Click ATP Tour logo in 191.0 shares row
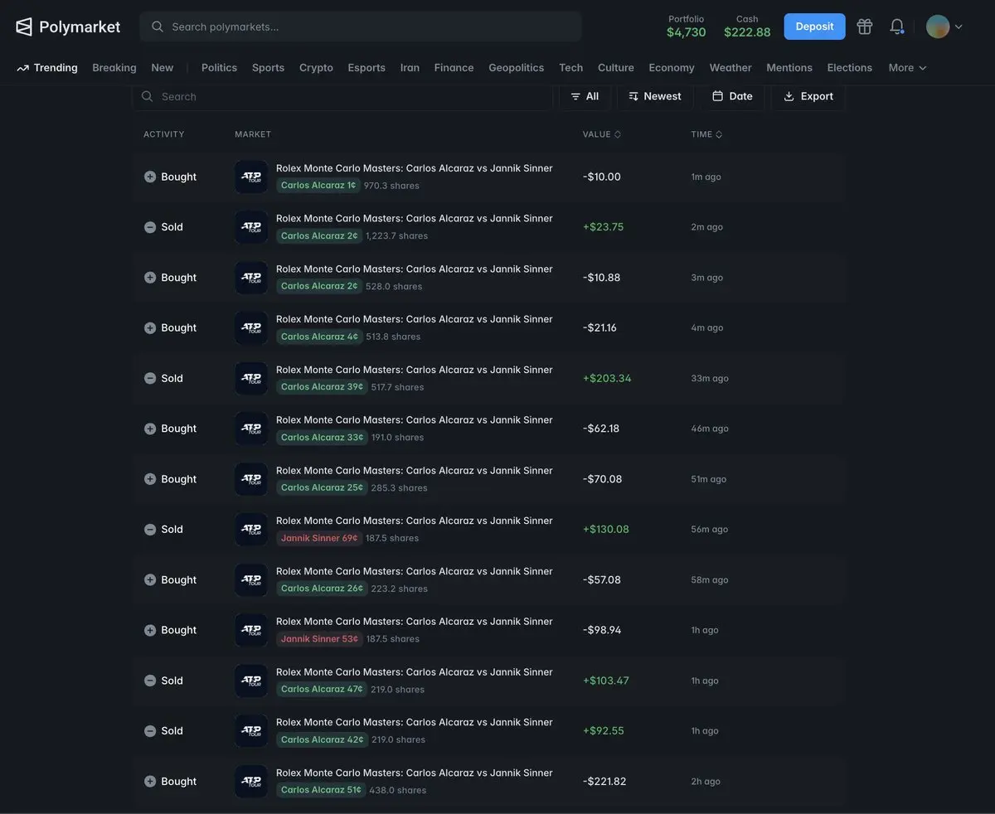The image size is (995, 814). tap(251, 429)
